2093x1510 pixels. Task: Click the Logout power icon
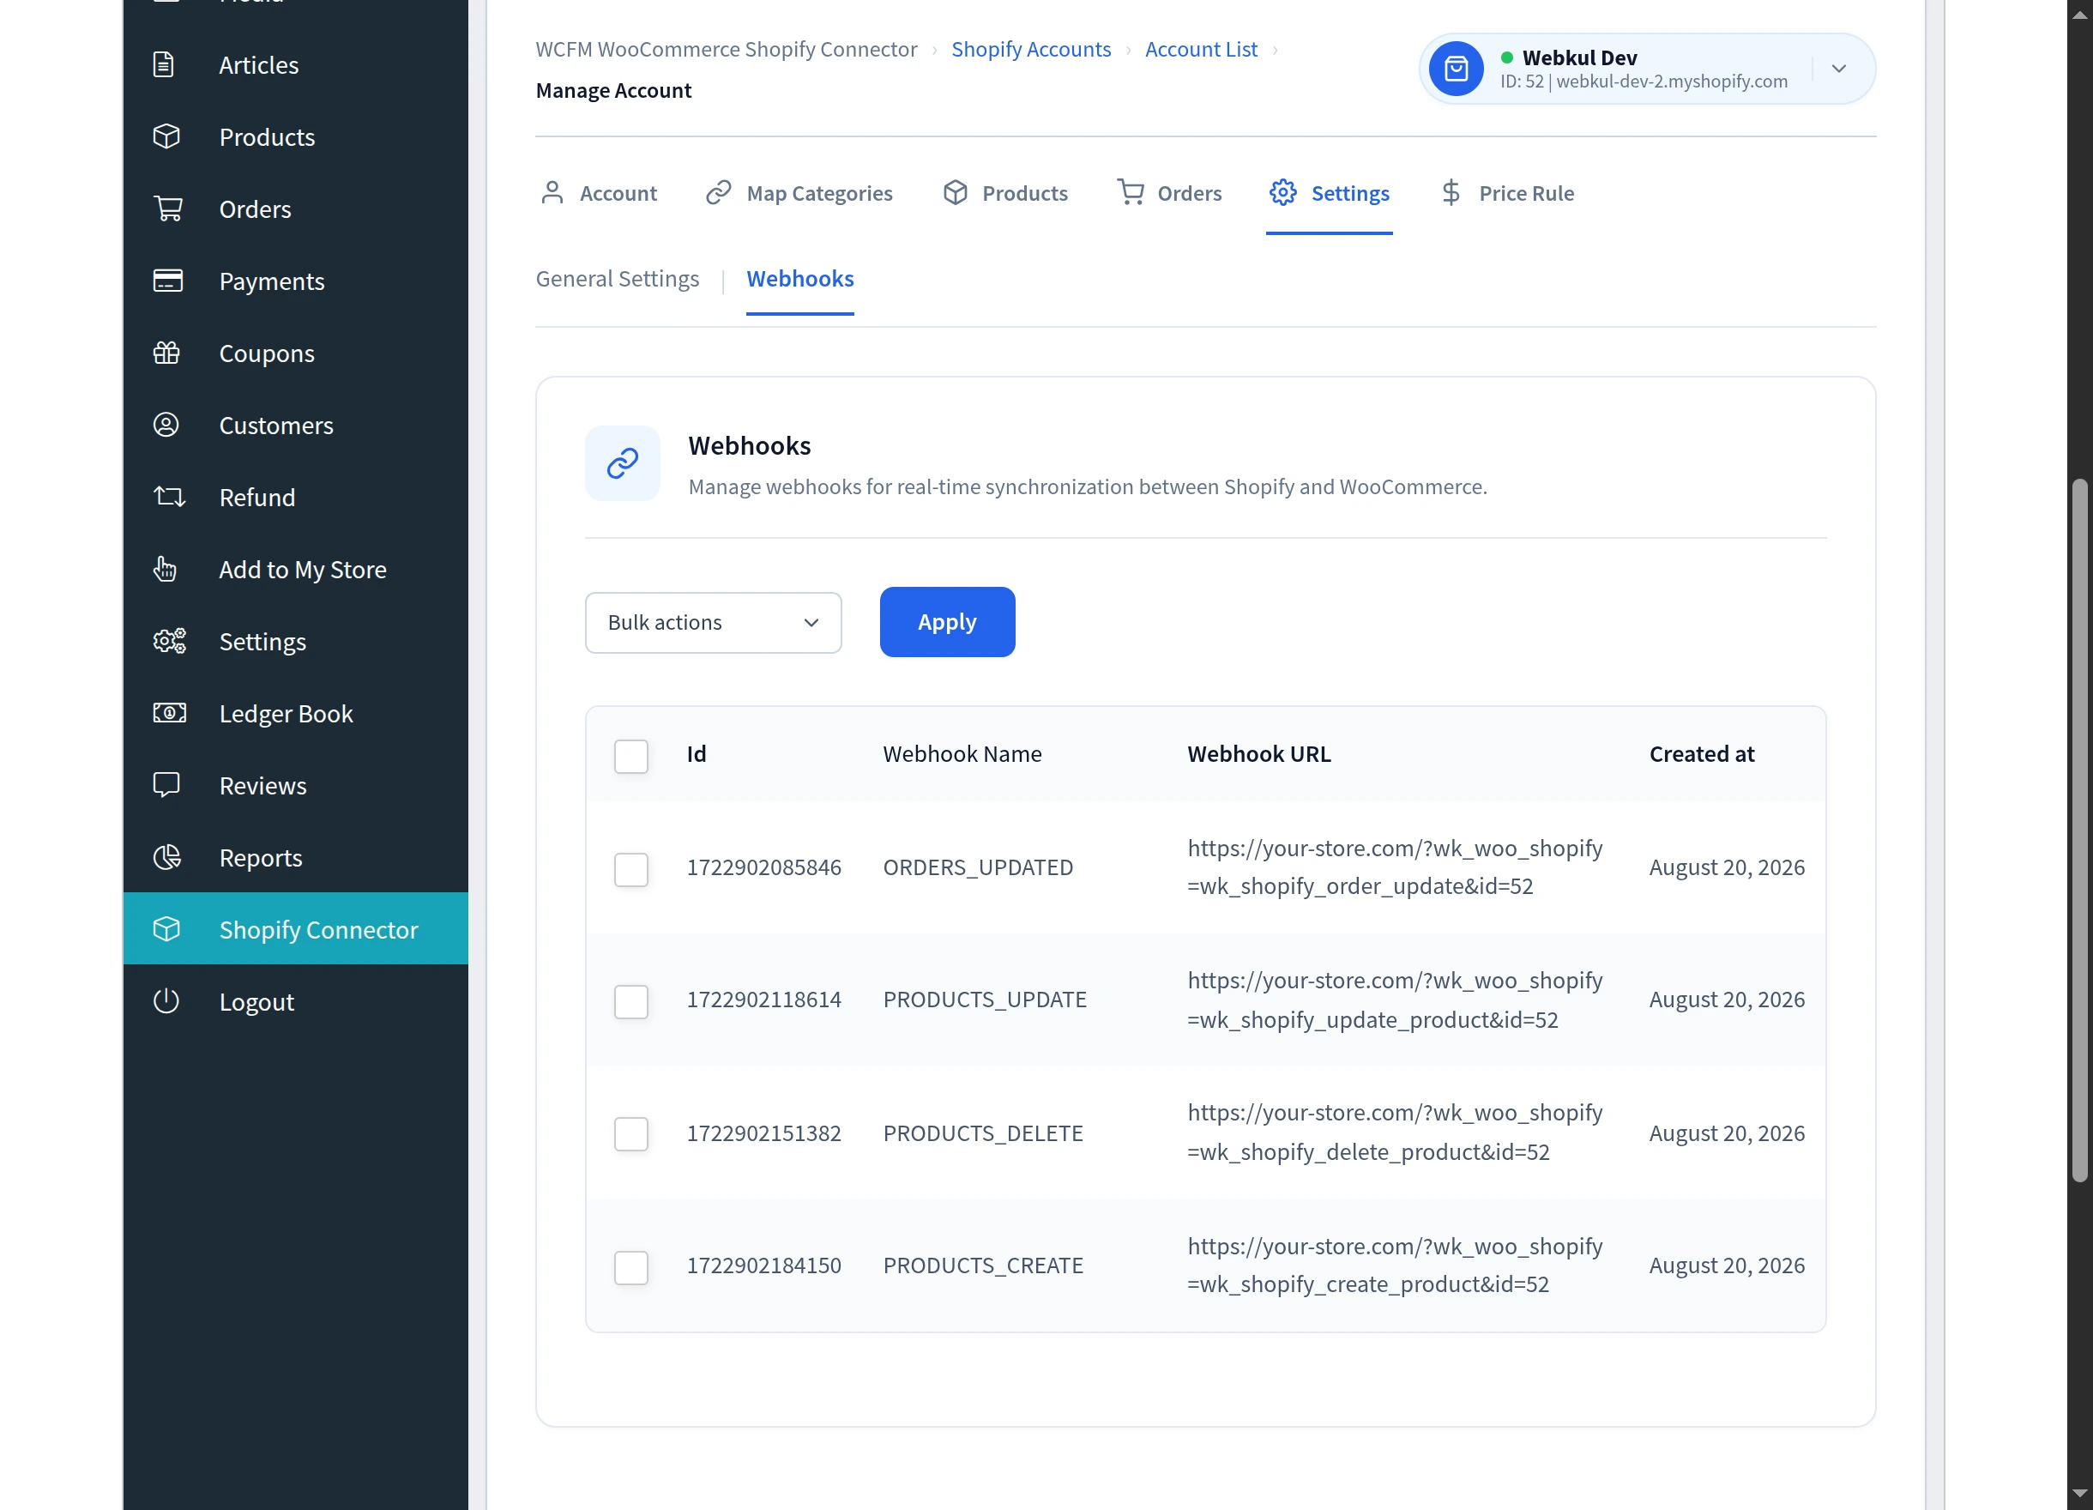pyautogui.click(x=166, y=1000)
